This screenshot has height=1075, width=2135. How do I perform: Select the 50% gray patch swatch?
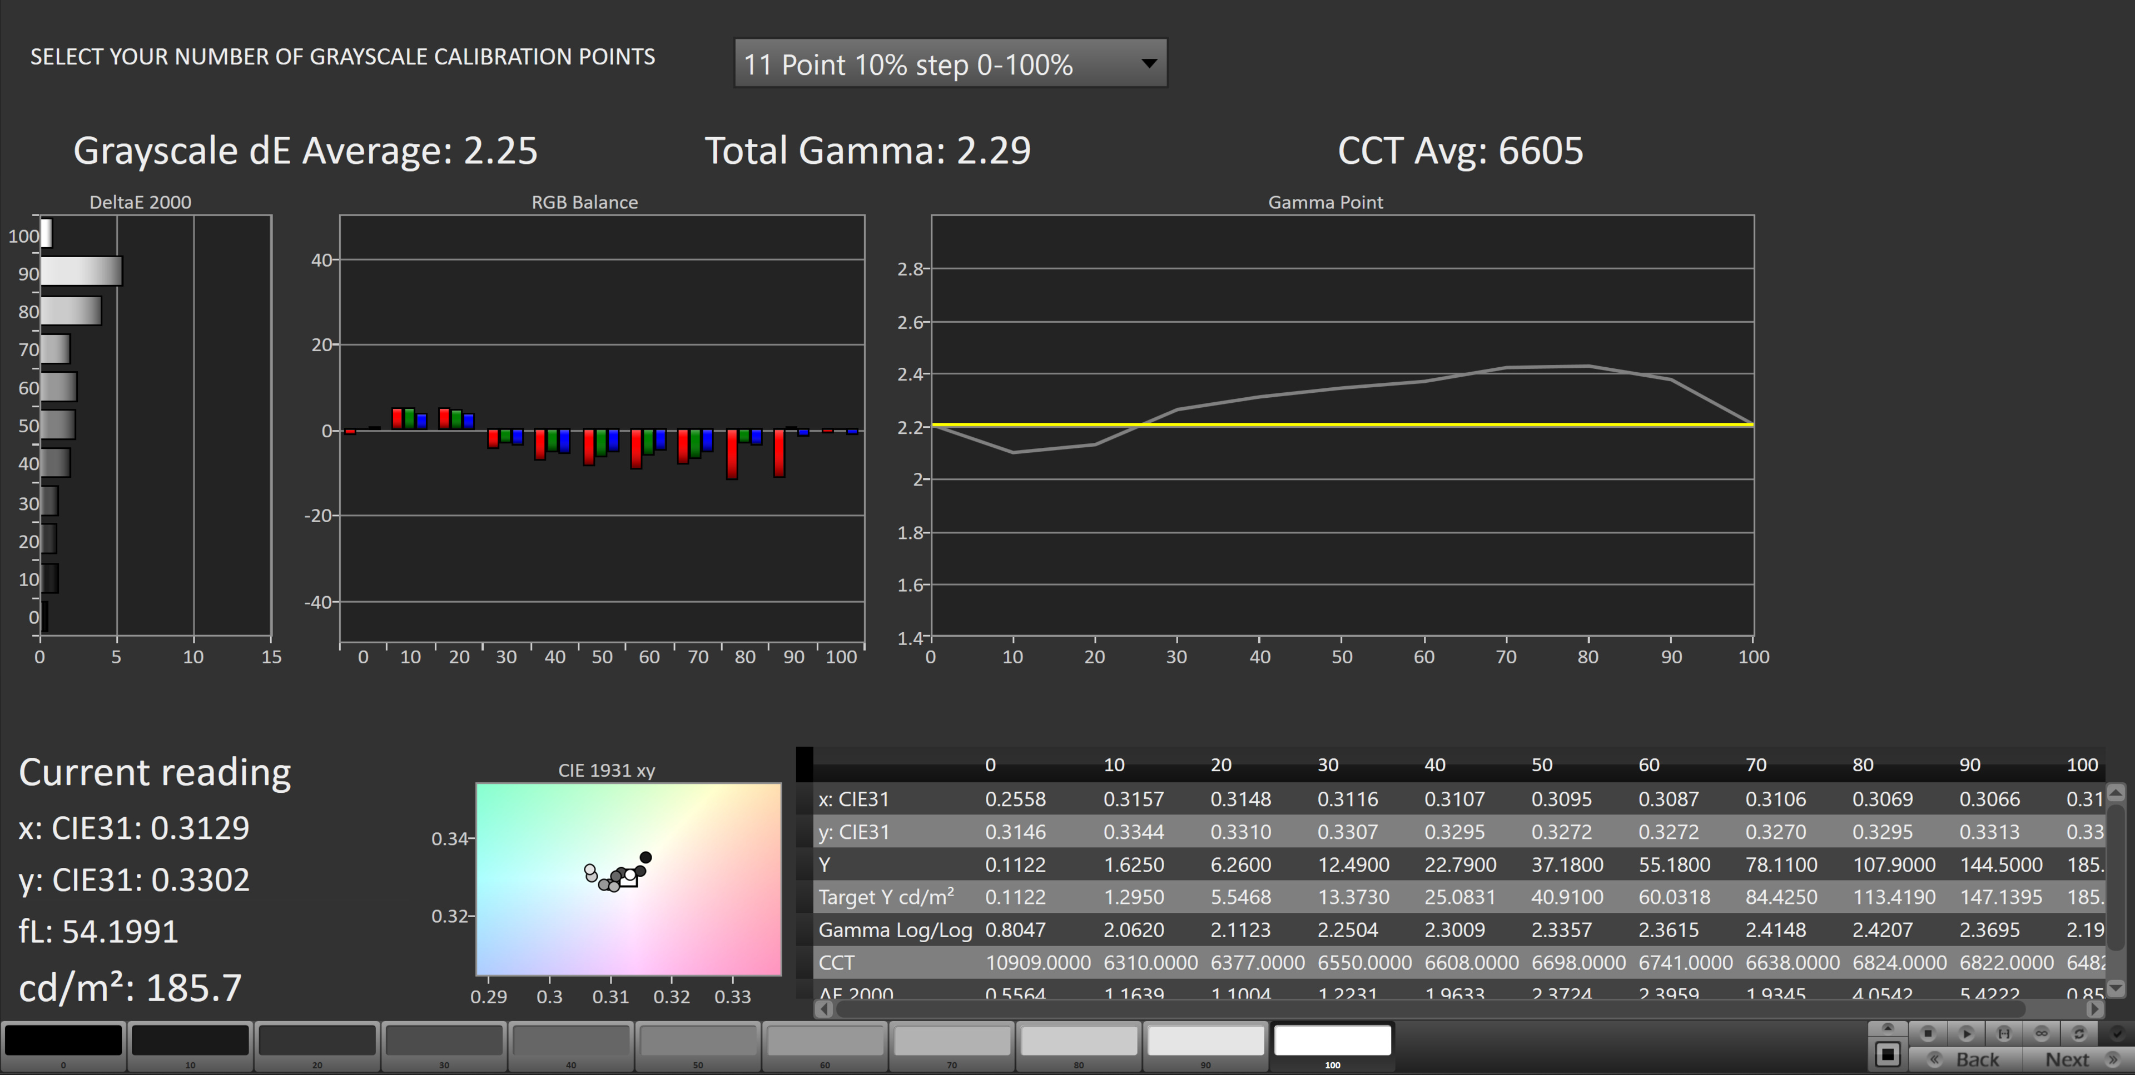[698, 1040]
